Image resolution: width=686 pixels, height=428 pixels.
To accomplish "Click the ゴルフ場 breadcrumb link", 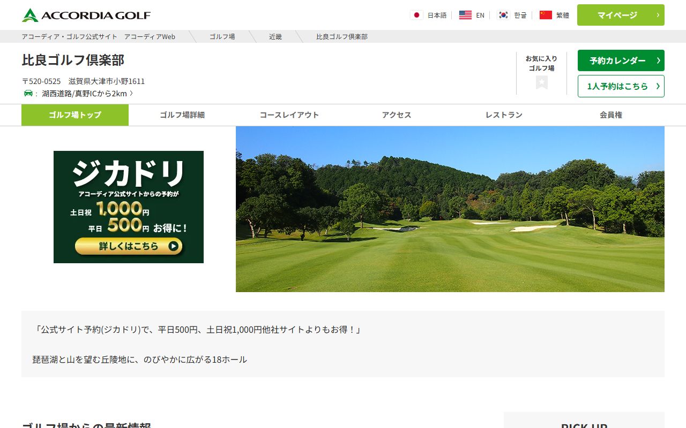I will pos(222,36).
